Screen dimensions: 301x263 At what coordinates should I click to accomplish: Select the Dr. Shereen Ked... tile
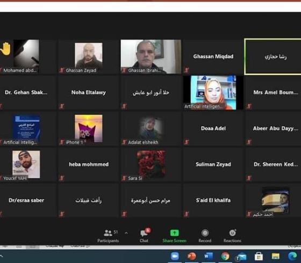coord(273,164)
